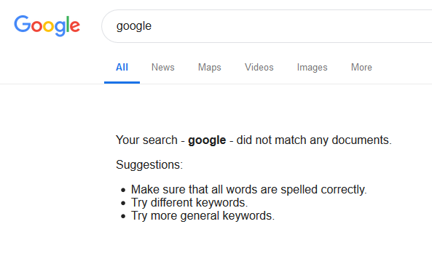Click the yellow letter o in logo
The height and width of the screenshot is (264, 432).
[x=49, y=27]
